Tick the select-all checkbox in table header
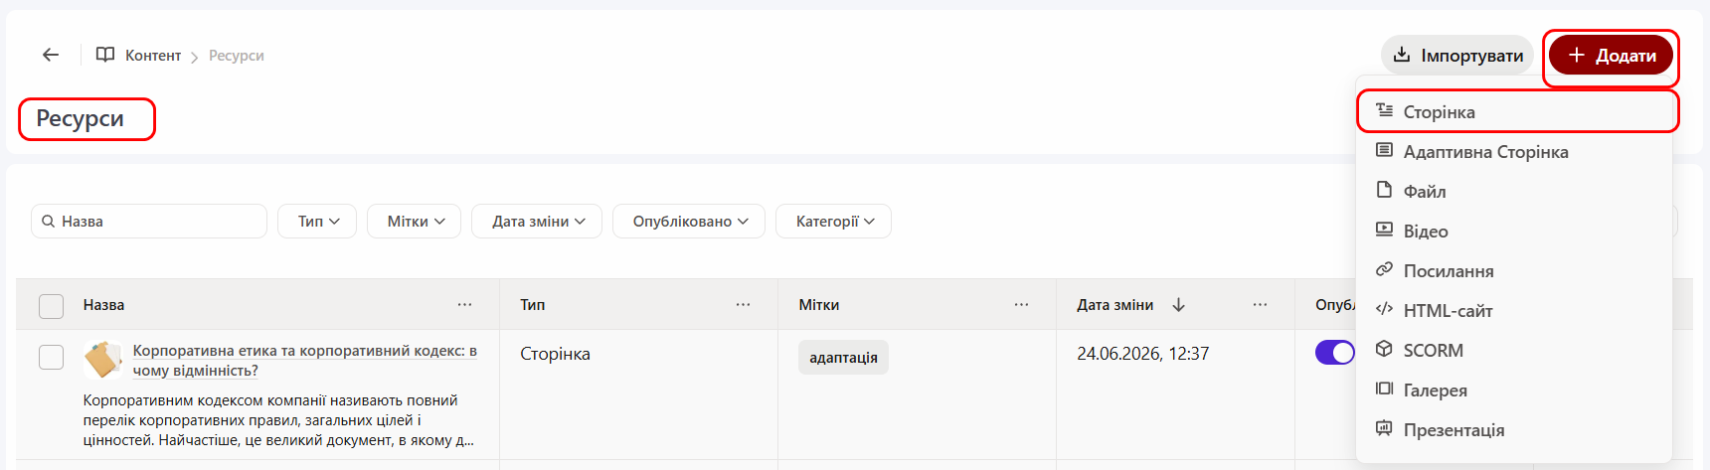The width and height of the screenshot is (1710, 470). [51, 306]
